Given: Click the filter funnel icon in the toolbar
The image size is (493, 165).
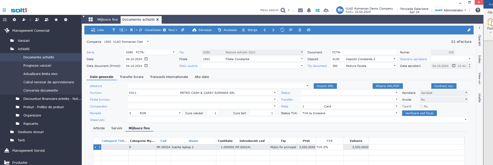Looking at the screenshot, I should (114, 30).
